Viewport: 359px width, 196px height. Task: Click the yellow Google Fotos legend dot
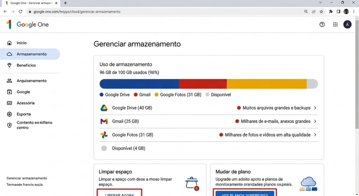[156, 95]
